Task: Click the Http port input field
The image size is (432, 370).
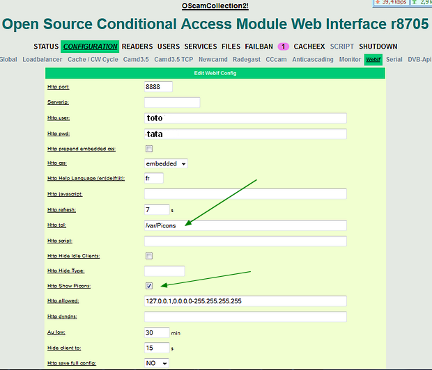Action: (x=158, y=87)
